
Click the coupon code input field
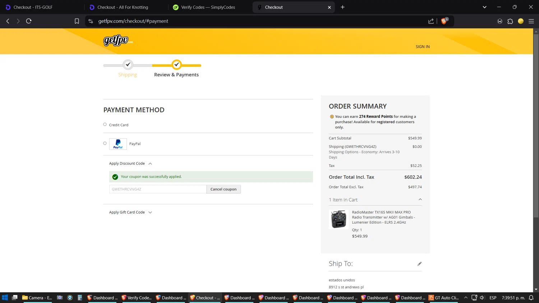(x=158, y=189)
